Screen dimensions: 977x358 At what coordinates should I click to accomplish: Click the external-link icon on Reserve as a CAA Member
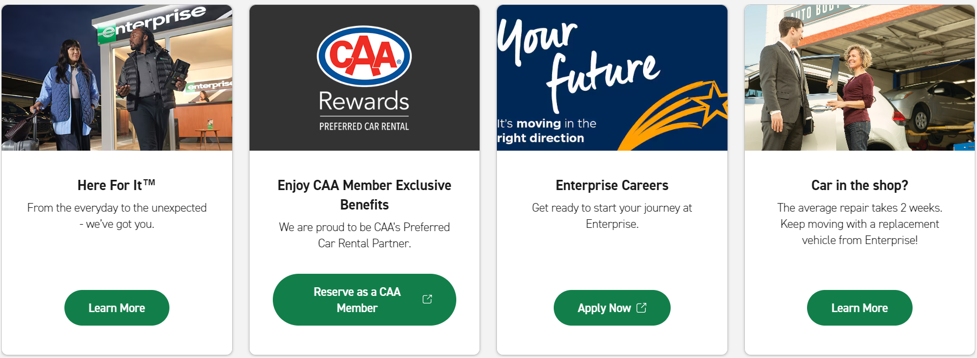(x=427, y=299)
